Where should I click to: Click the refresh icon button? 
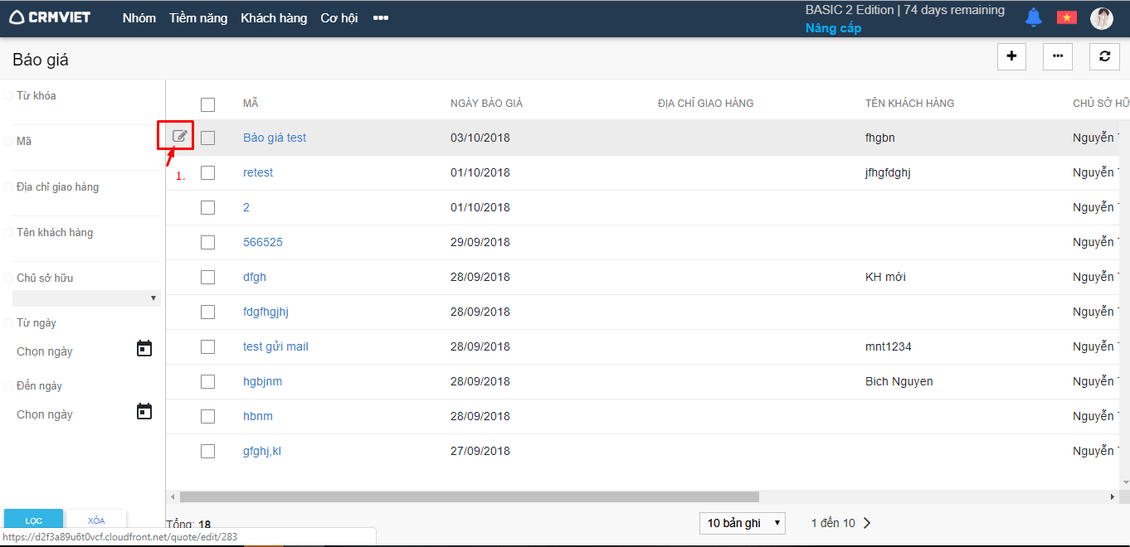(x=1103, y=56)
